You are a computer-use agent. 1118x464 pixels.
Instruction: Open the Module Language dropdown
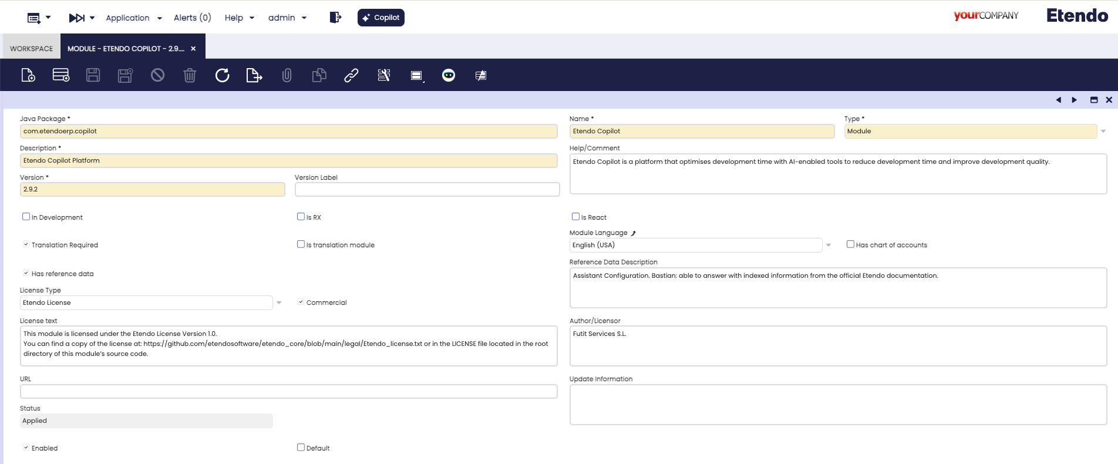pyautogui.click(x=829, y=246)
